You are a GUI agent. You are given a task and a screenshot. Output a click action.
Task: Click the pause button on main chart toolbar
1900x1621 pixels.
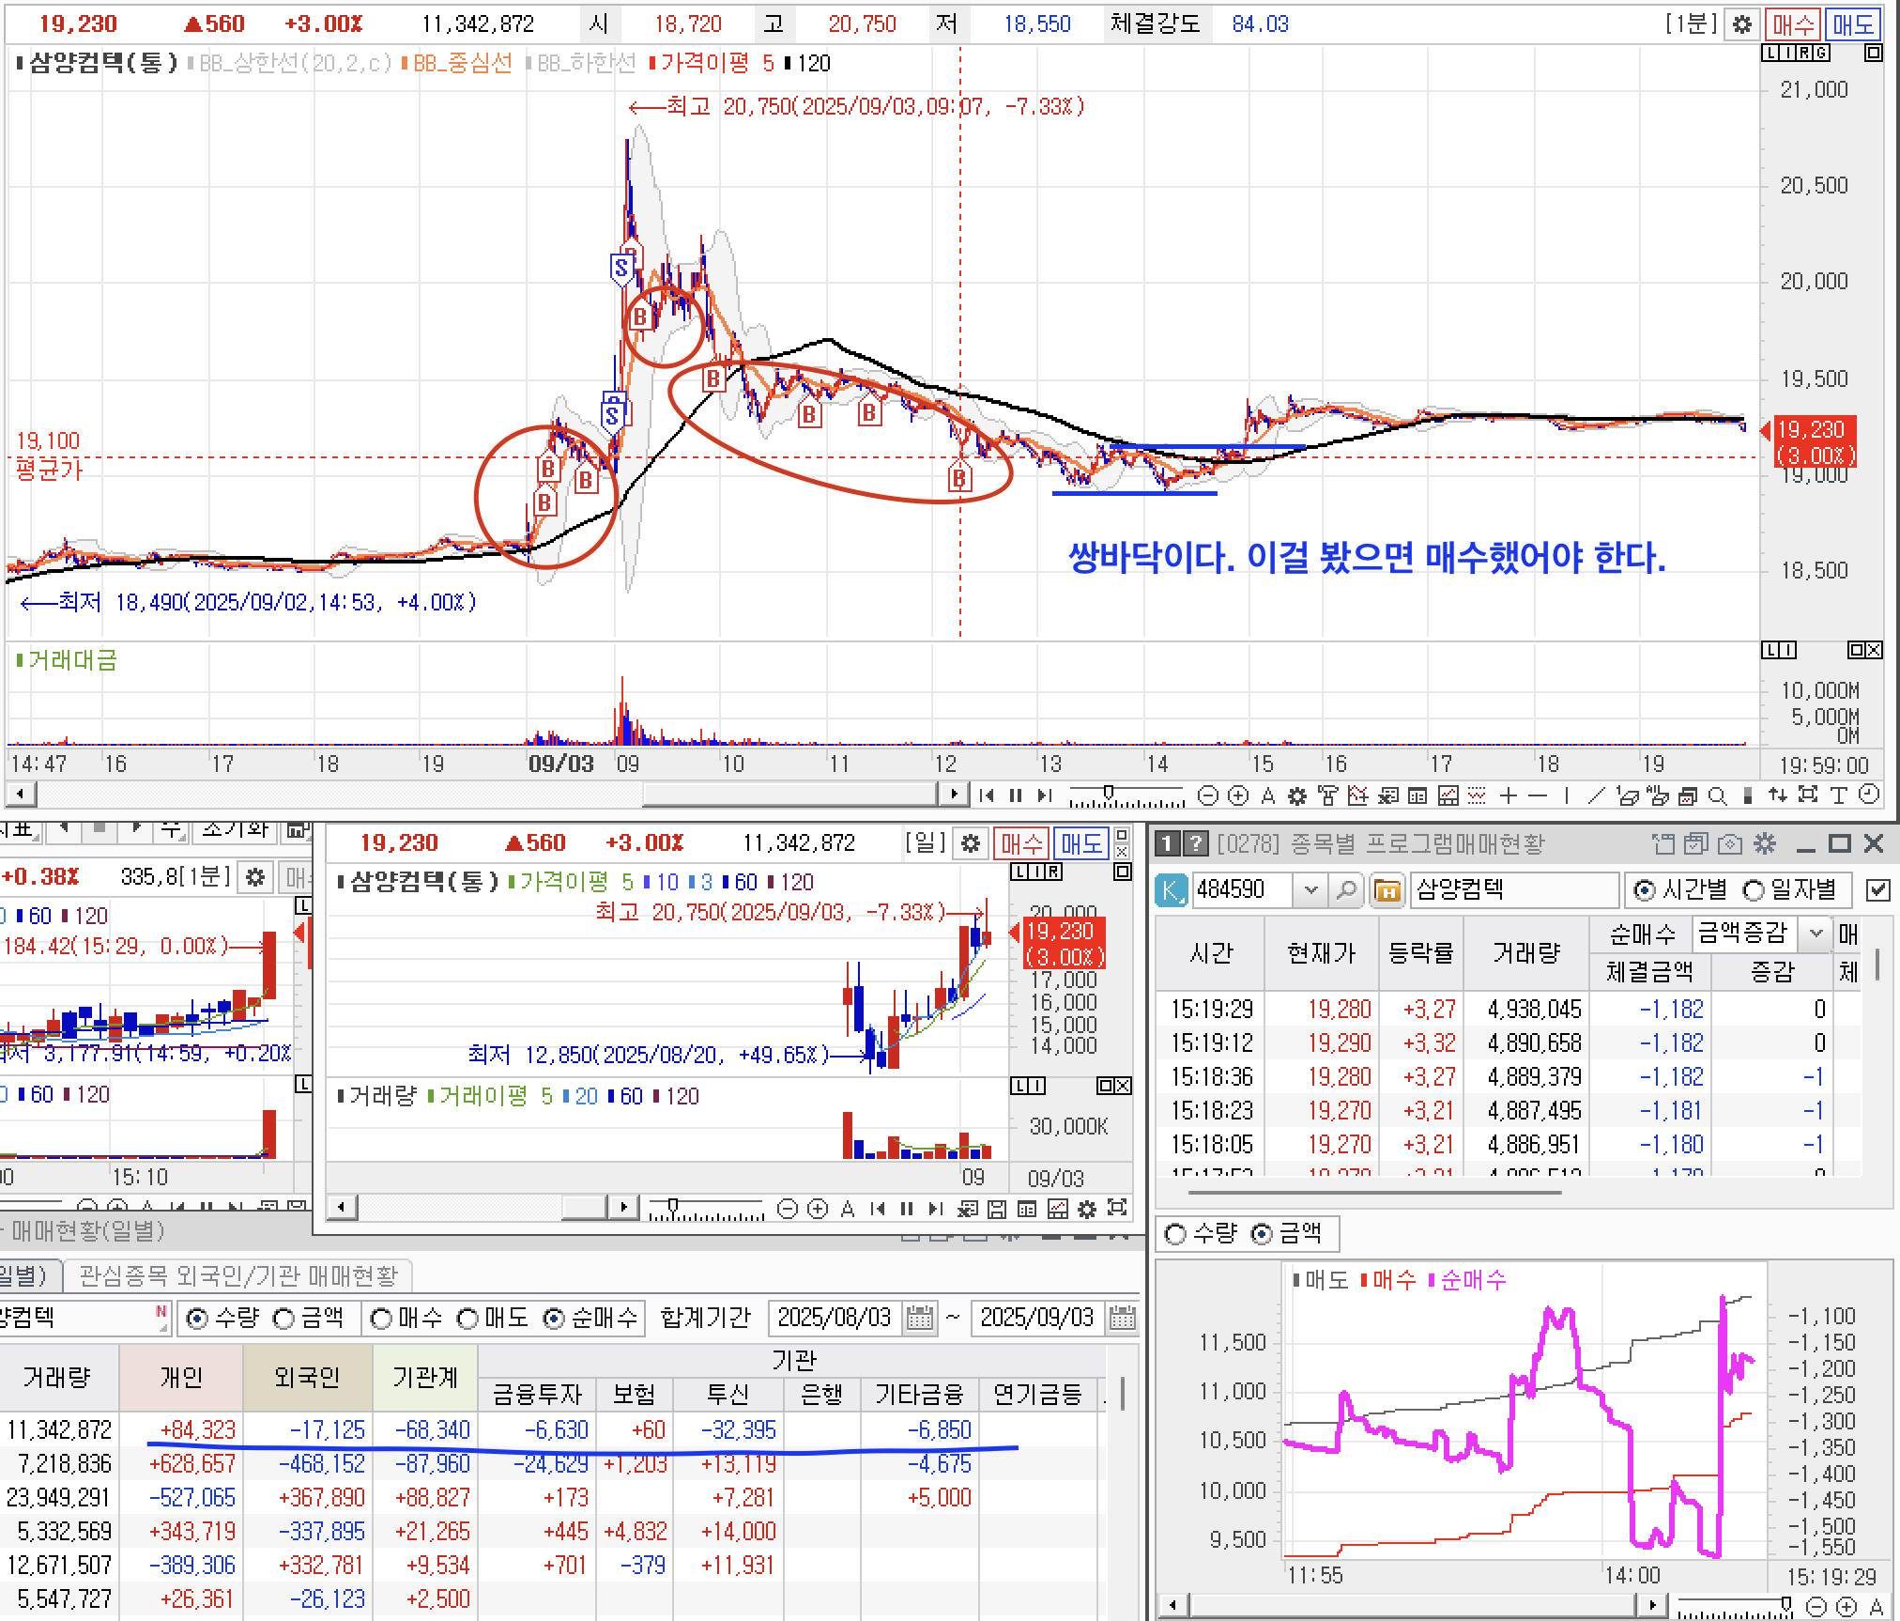pos(1015,795)
